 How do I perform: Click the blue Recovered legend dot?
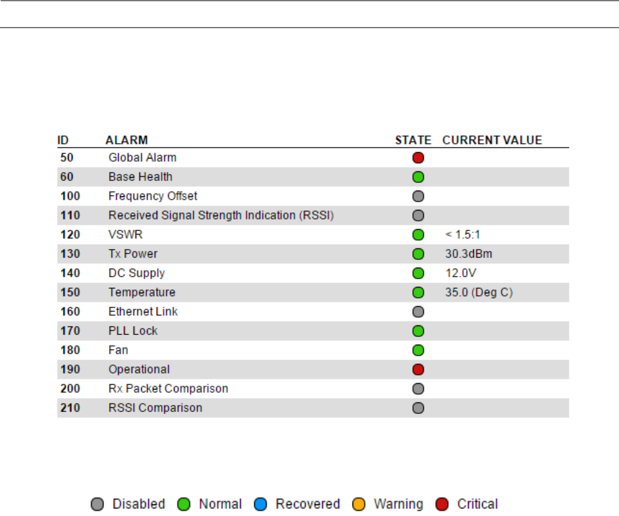coord(261,504)
